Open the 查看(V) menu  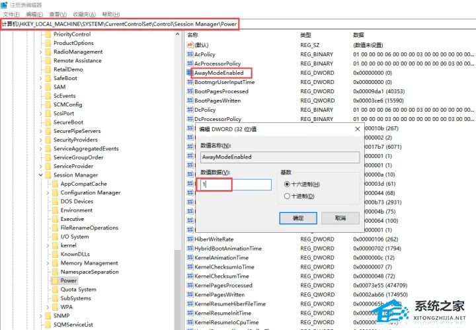pyautogui.click(x=58, y=15)
